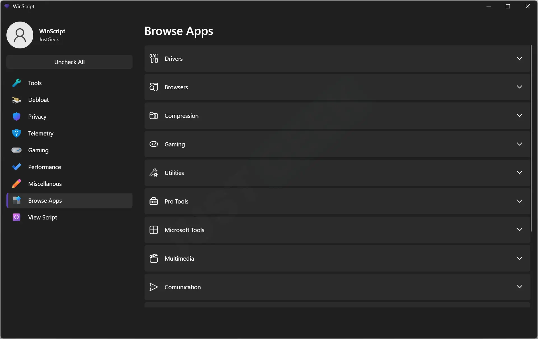Click the Browsers category icon
538x339 pixels.
(x=154, y=87)
